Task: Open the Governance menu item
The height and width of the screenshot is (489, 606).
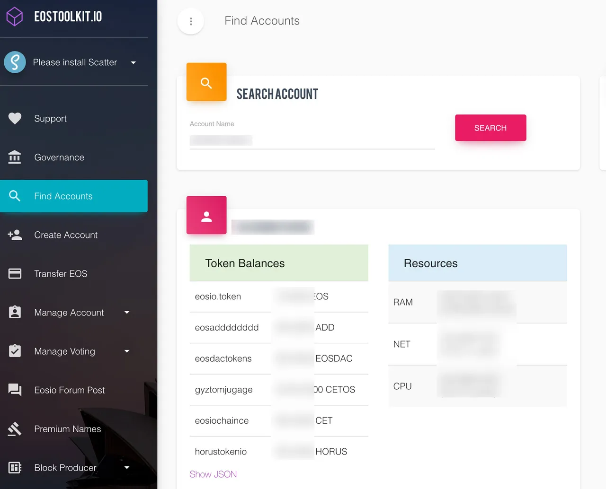Action: click(74, 157)
